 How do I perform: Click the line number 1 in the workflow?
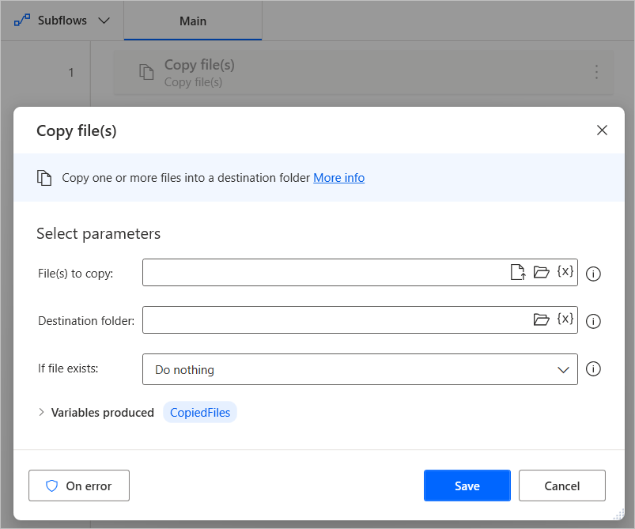[x=71, y=73]
